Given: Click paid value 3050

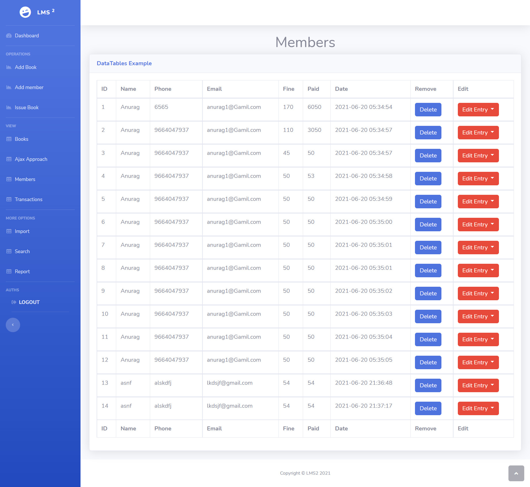Looking at the screenshot, I should pos(314,130).
